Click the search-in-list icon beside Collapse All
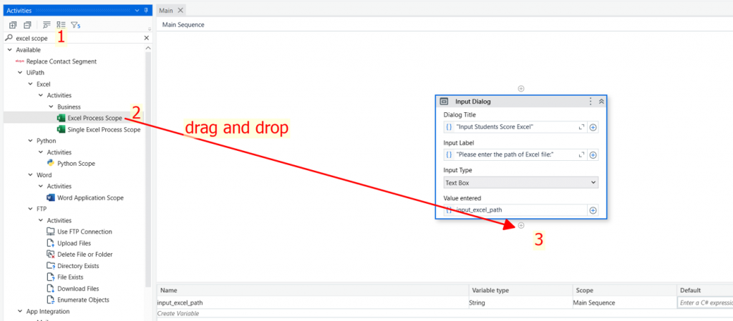The width and height of the screenshot is (733, 321). click(x=47, y=25)
